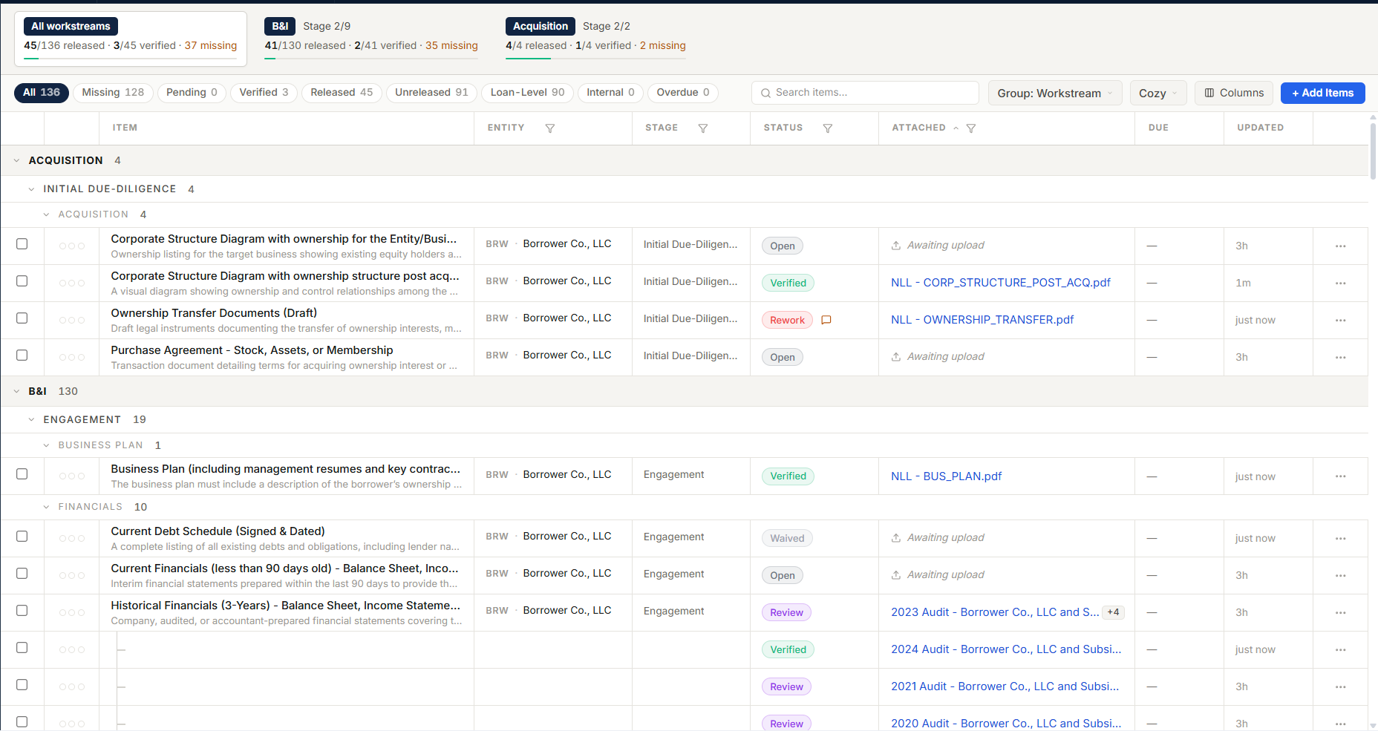Check the post-acquisition Corporate Structure Diagram checkbox
The height and width of the screenshot is (731, 1378).
point(22,281)
